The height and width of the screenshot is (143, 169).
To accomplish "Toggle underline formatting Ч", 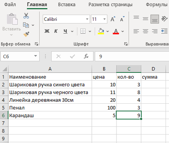I will pos(65,31).
